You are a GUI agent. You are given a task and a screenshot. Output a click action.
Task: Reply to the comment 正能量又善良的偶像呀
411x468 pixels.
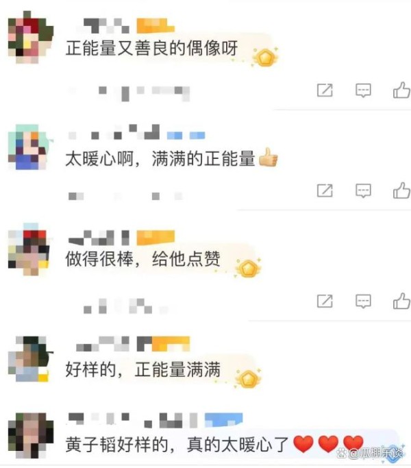coord(363,90)
